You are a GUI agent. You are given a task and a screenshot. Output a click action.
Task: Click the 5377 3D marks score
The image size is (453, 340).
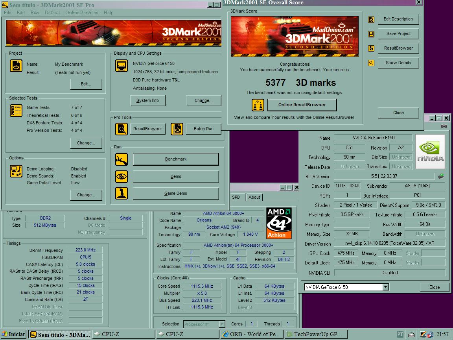click(x=300, y=83)
